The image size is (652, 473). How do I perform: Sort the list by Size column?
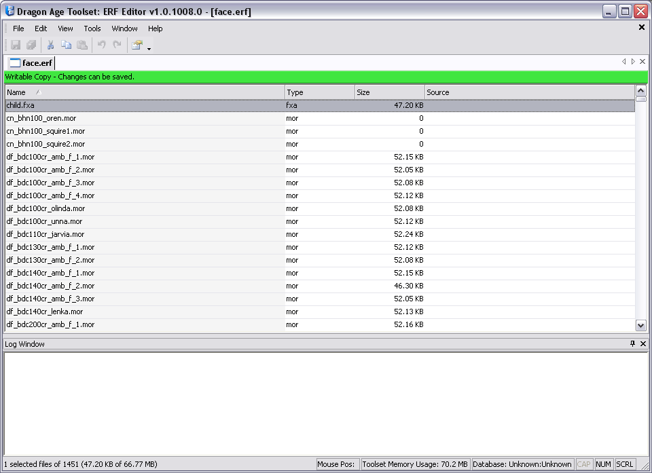click(x=389, y=92)
